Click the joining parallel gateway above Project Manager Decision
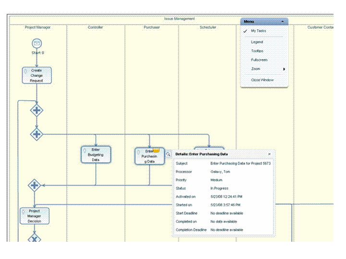The width and height of the screenshot is (346, 259). click(x=34, y=185)
